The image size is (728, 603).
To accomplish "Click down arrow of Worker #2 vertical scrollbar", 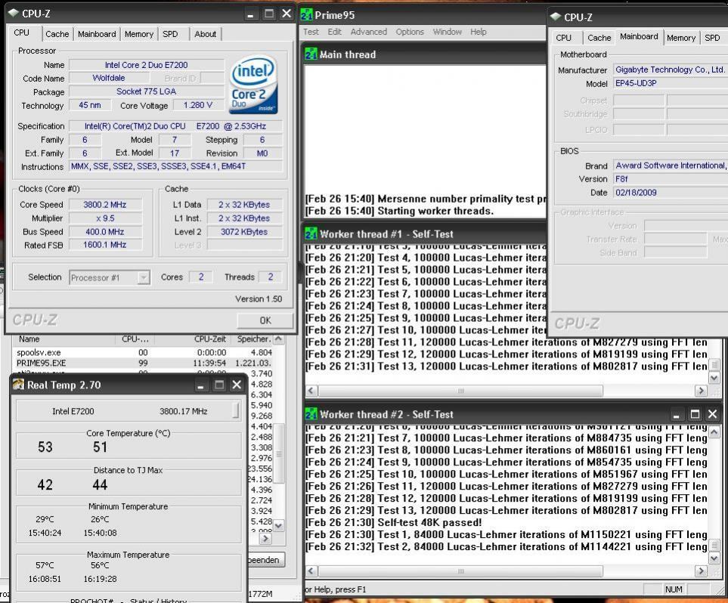I will click(714, 558).
